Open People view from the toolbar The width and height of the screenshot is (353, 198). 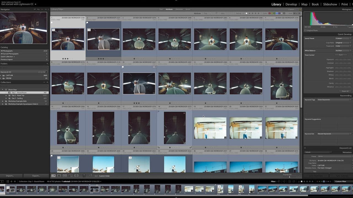point(76,176)
